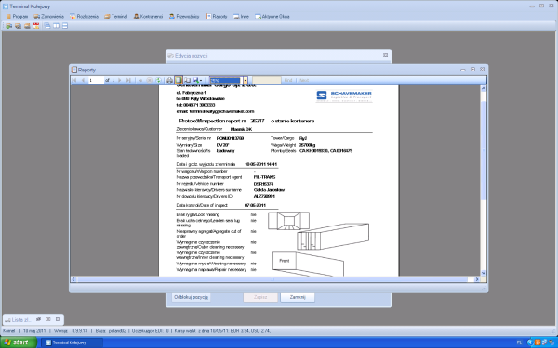Click the find text input box
Viewport: 558px width, 348px height.
pyautogui.click(x=267, y=80)
